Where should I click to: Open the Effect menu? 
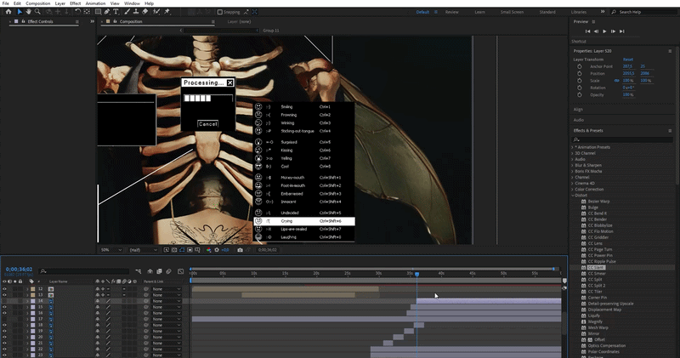(75, 3)
